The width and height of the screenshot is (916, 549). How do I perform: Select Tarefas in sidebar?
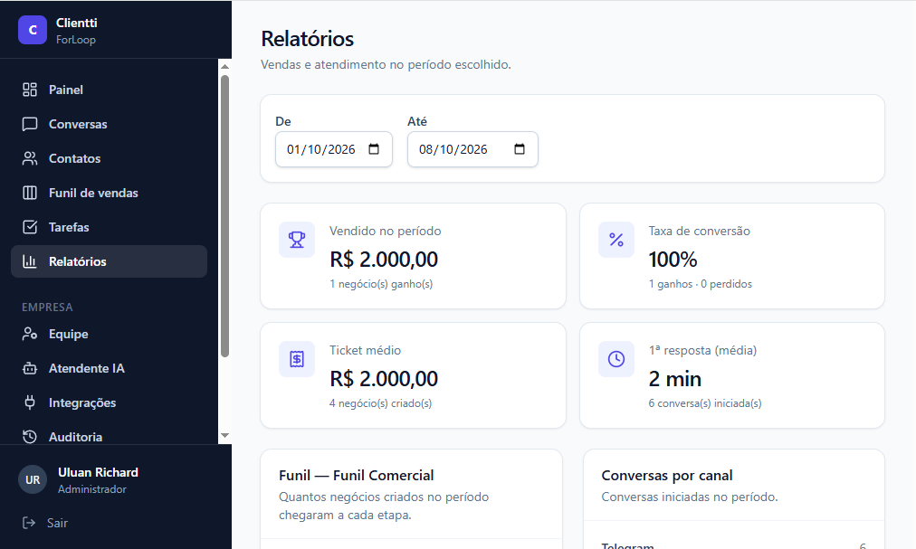pos(109,227)
